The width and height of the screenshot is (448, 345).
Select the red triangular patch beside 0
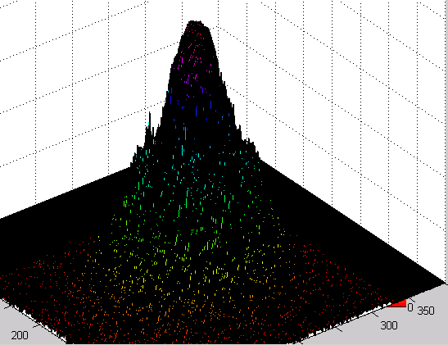coord(400,304)
